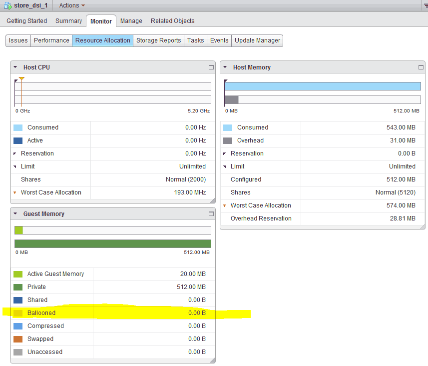
Task: Click the Host CPU Worst Case Allocation marker icon
Action: coord(15,192)
